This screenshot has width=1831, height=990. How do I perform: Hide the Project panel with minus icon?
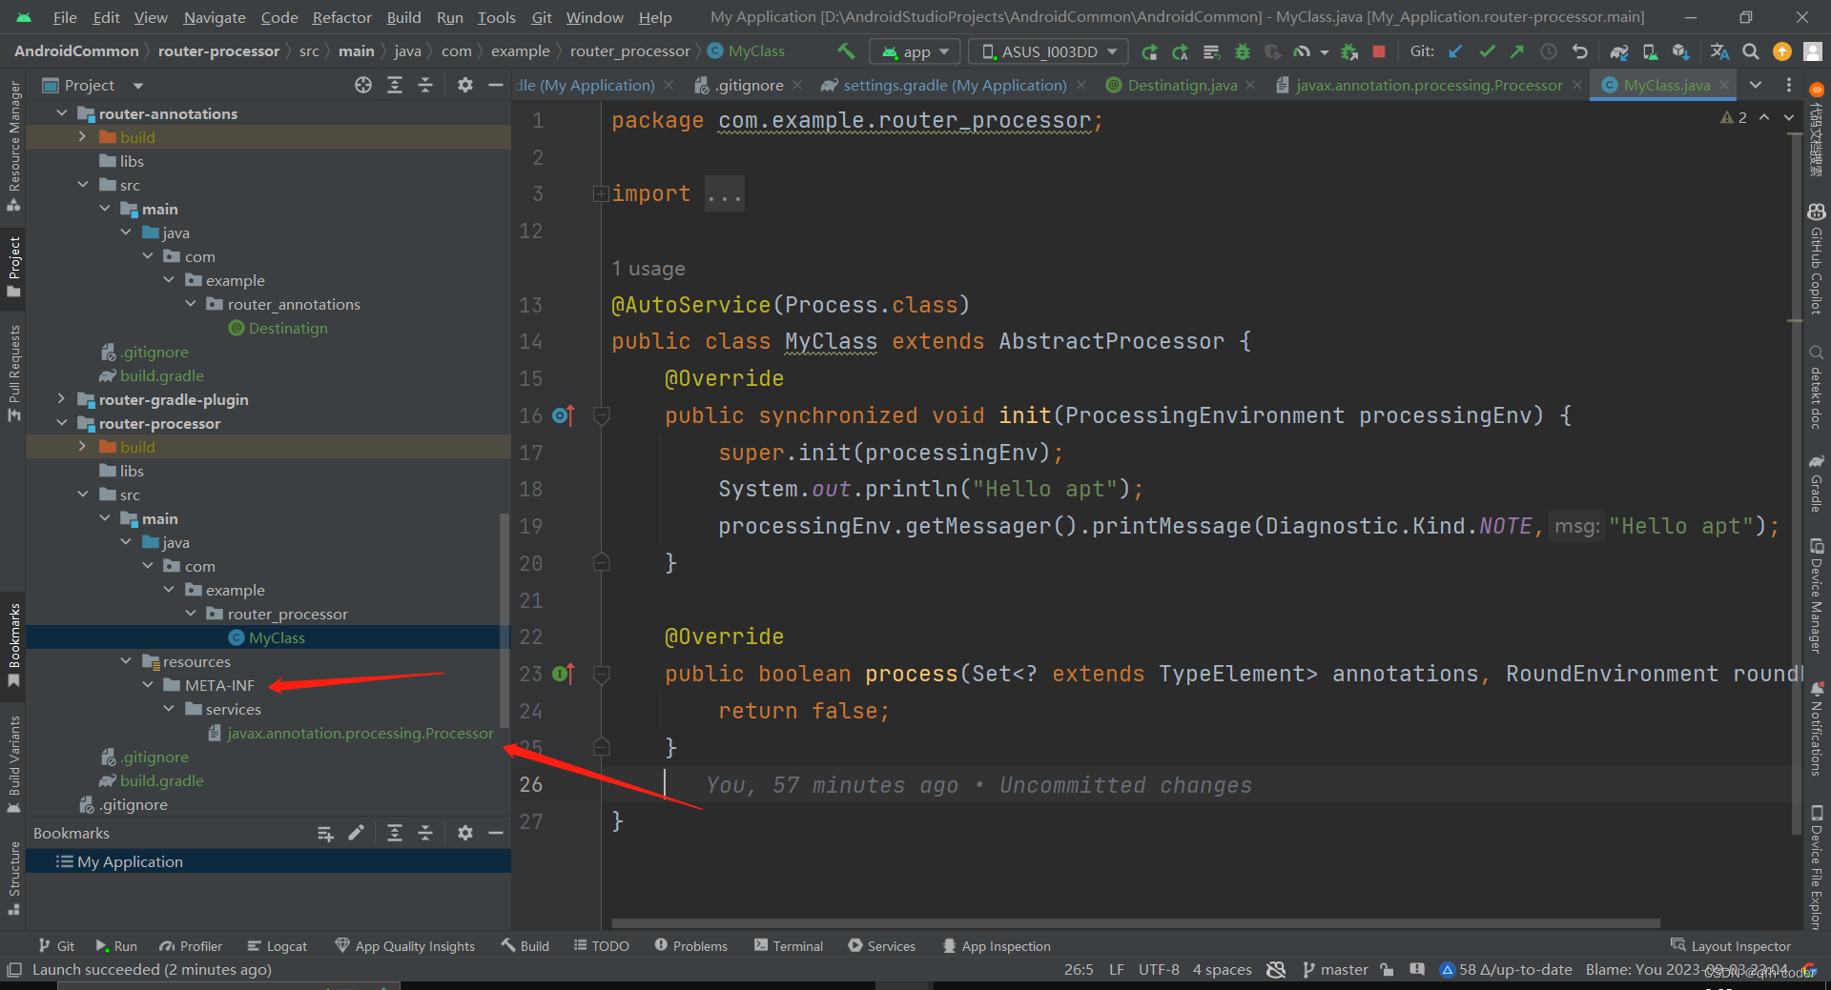click(x=496, y=85)
